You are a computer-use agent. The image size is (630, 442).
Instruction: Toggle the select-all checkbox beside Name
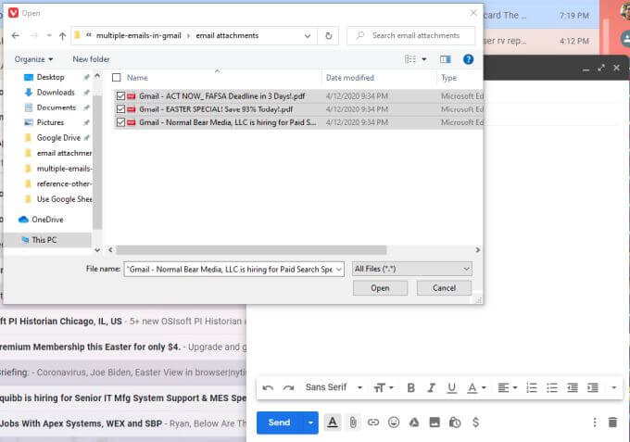(x=117, y=78)
